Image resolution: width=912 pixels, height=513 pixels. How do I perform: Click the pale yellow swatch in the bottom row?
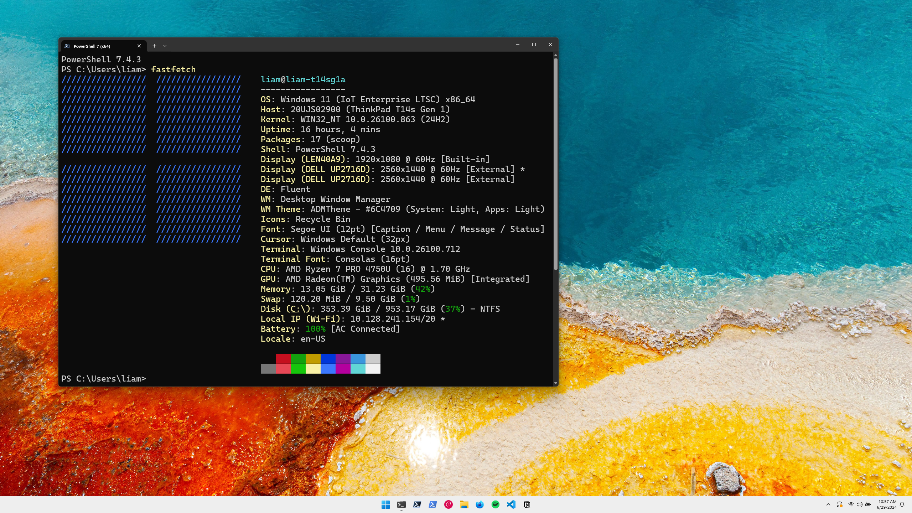313,368
